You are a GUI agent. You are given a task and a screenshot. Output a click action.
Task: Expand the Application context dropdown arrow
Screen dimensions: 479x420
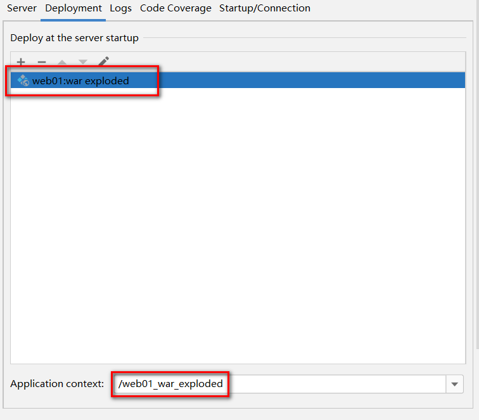455,384
